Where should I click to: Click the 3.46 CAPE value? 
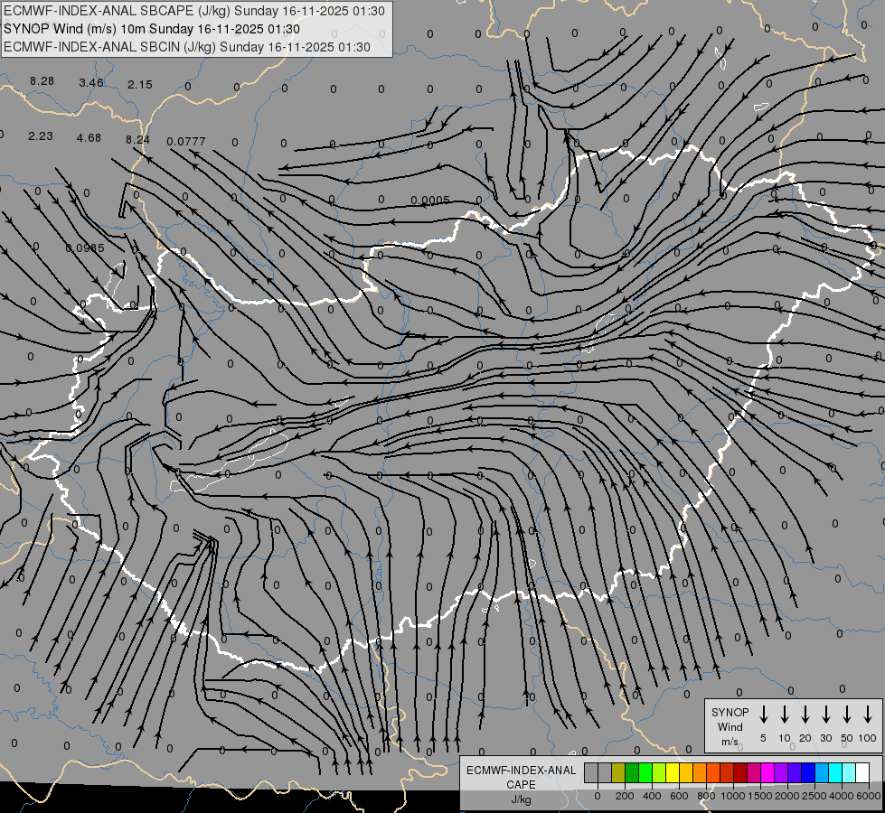point(91,83)
